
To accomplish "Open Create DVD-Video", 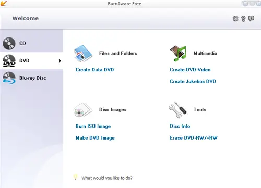I will tap(190, 70).
